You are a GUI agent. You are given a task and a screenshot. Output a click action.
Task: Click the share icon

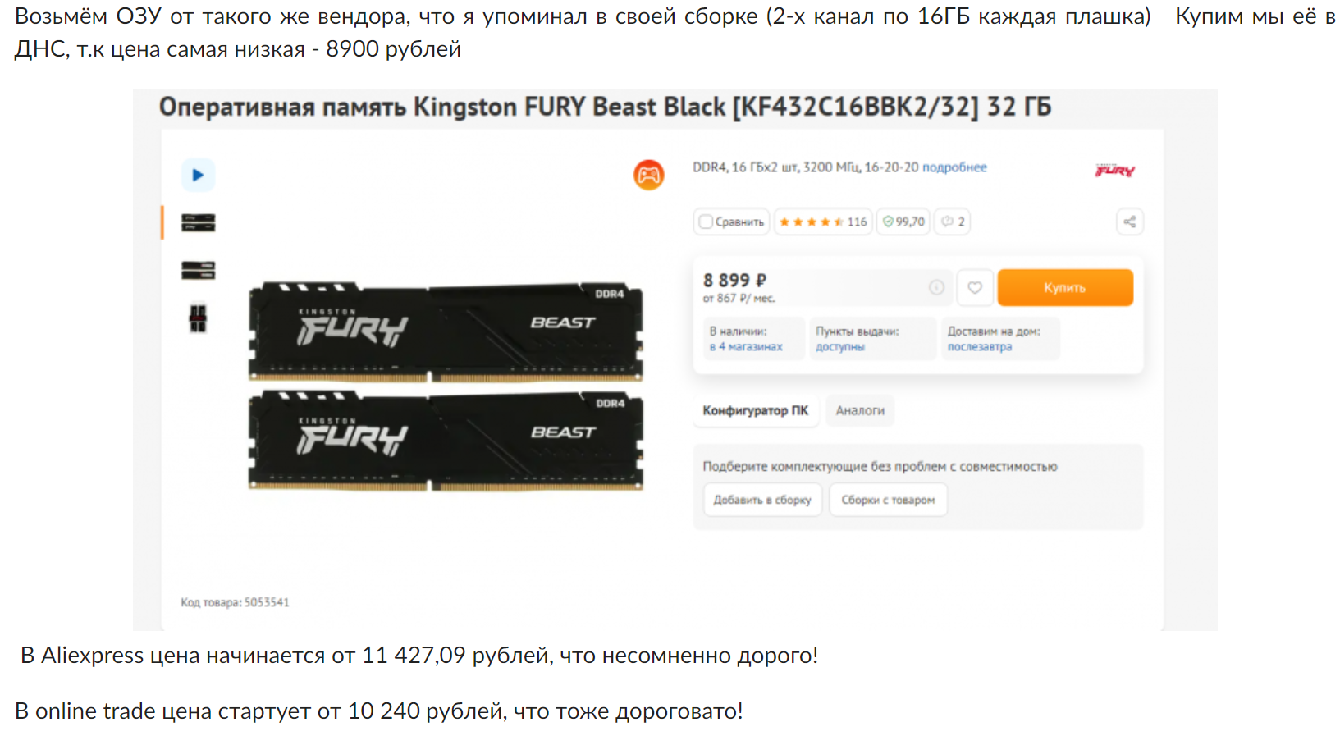pyautogui.click(x=1130, y=222)
